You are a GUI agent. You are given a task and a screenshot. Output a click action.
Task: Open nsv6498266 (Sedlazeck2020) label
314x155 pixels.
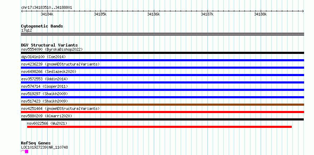tap(49, 72)
